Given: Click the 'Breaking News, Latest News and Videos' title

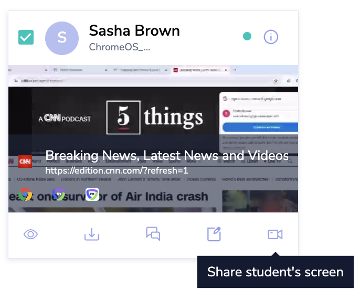Looking at the screenshot, I should tap(167, 156).
